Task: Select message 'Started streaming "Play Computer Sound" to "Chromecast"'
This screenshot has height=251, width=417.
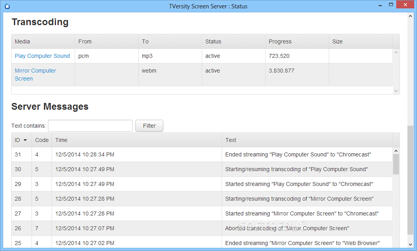Action: 299,184
